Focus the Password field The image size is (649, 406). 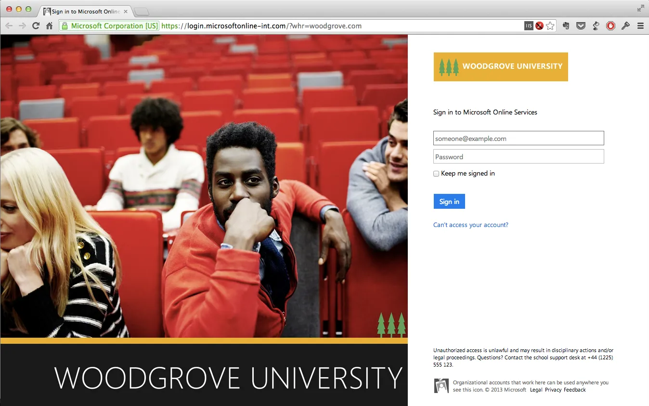pos(519,156)
